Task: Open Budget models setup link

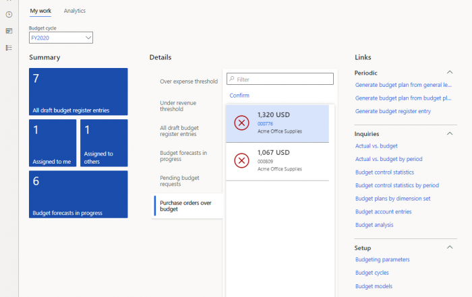Action: point(374,286)
